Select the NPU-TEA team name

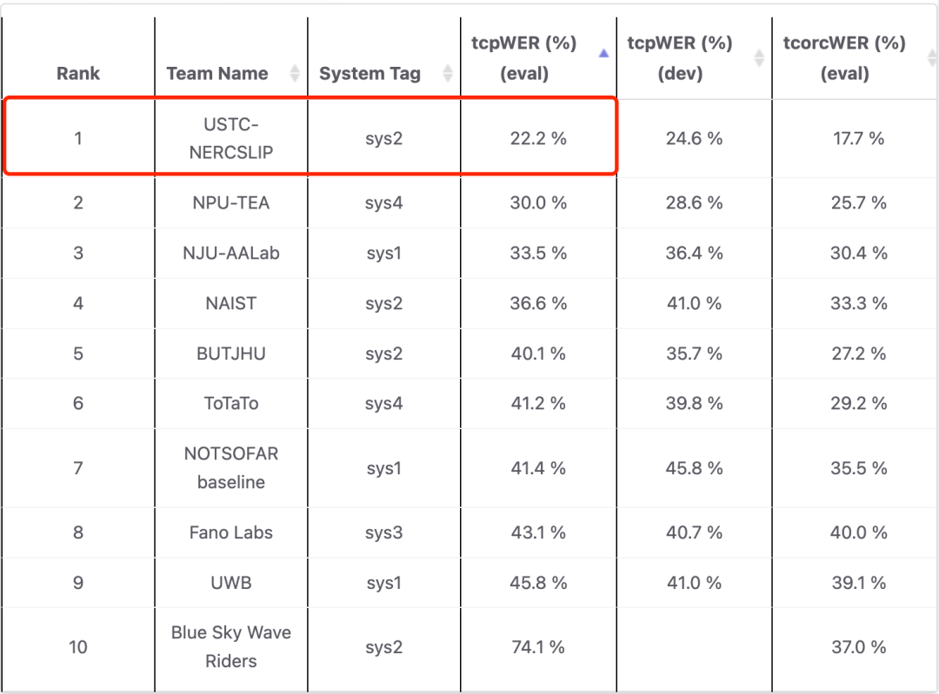[231, 203]
